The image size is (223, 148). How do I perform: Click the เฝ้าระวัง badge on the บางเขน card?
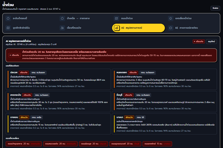[24, 117]
